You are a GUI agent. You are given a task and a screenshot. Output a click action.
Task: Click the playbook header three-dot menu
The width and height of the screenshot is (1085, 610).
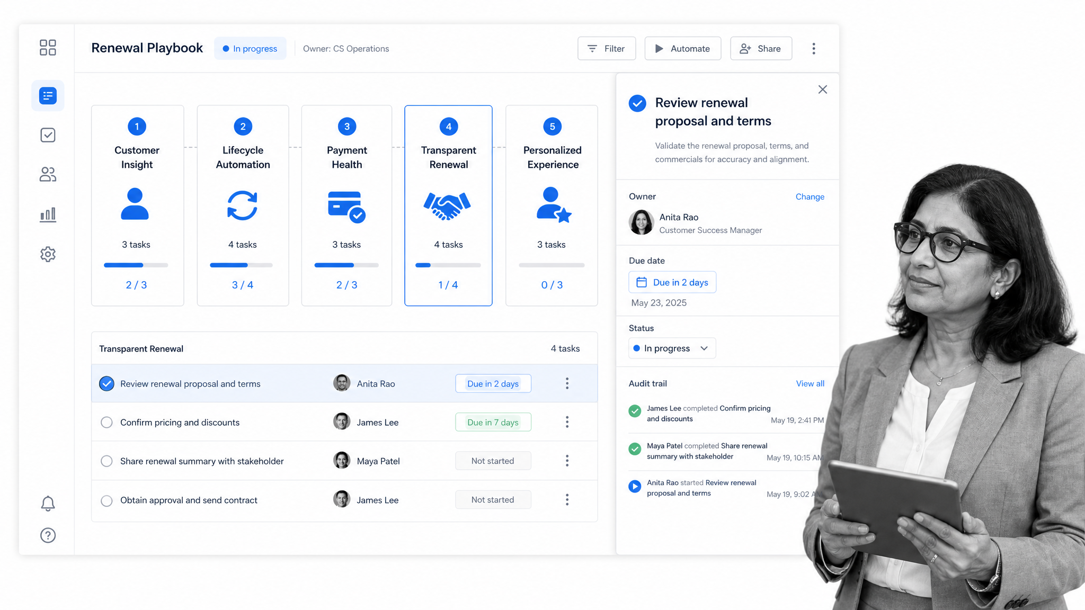pyautogui.click(x=814, y=49)
